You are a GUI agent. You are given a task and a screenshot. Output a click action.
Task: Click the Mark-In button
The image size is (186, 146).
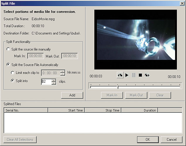[112, 95]
